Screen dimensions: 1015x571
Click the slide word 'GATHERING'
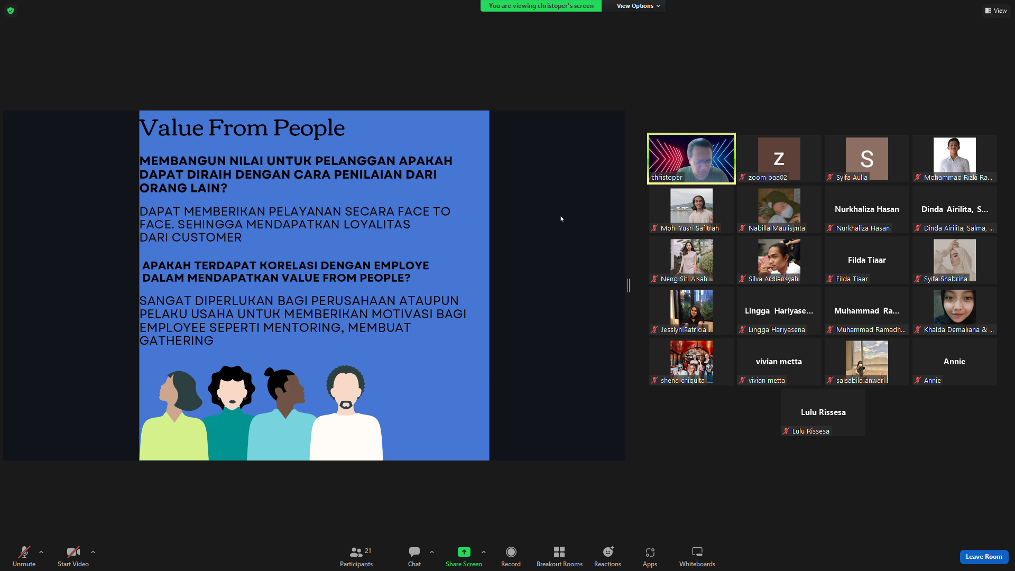[x=177, y=341]
